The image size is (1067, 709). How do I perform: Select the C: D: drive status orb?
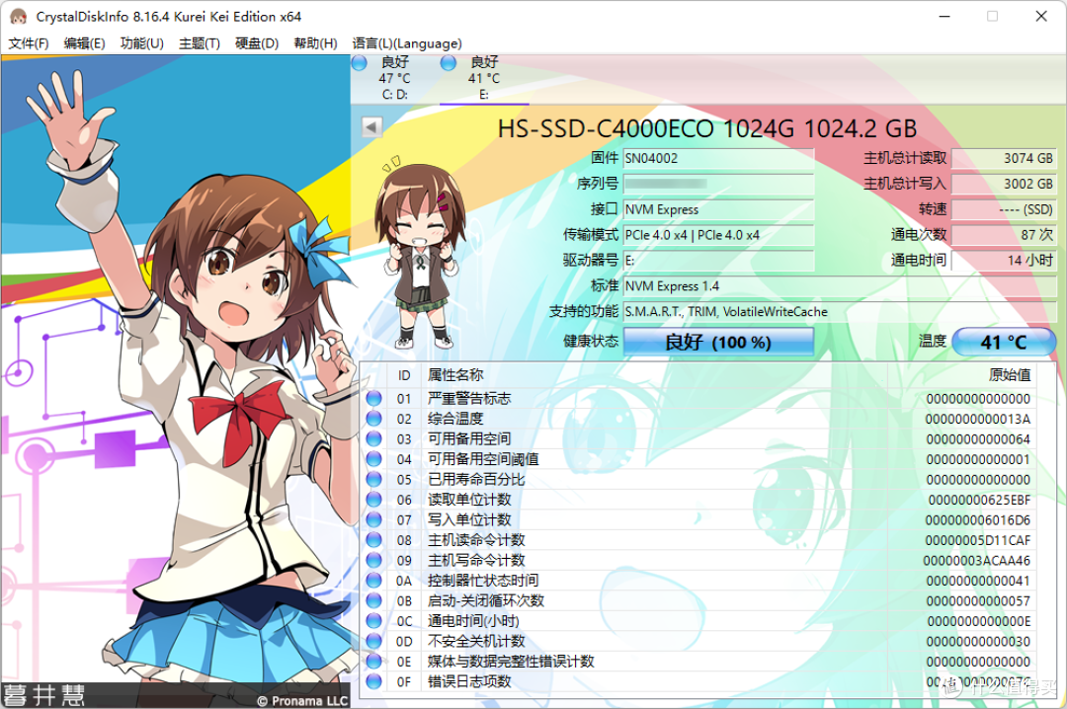tap(360, 62)
